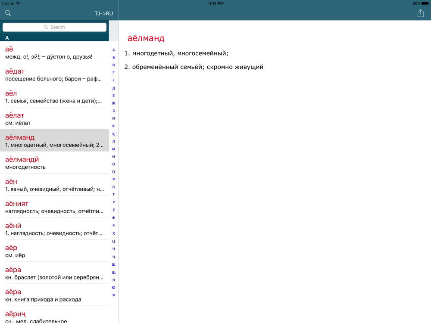The height and width of the screenshot is (323, 431).
Task: Jump to letter Б in index
Action: (113, 57)
